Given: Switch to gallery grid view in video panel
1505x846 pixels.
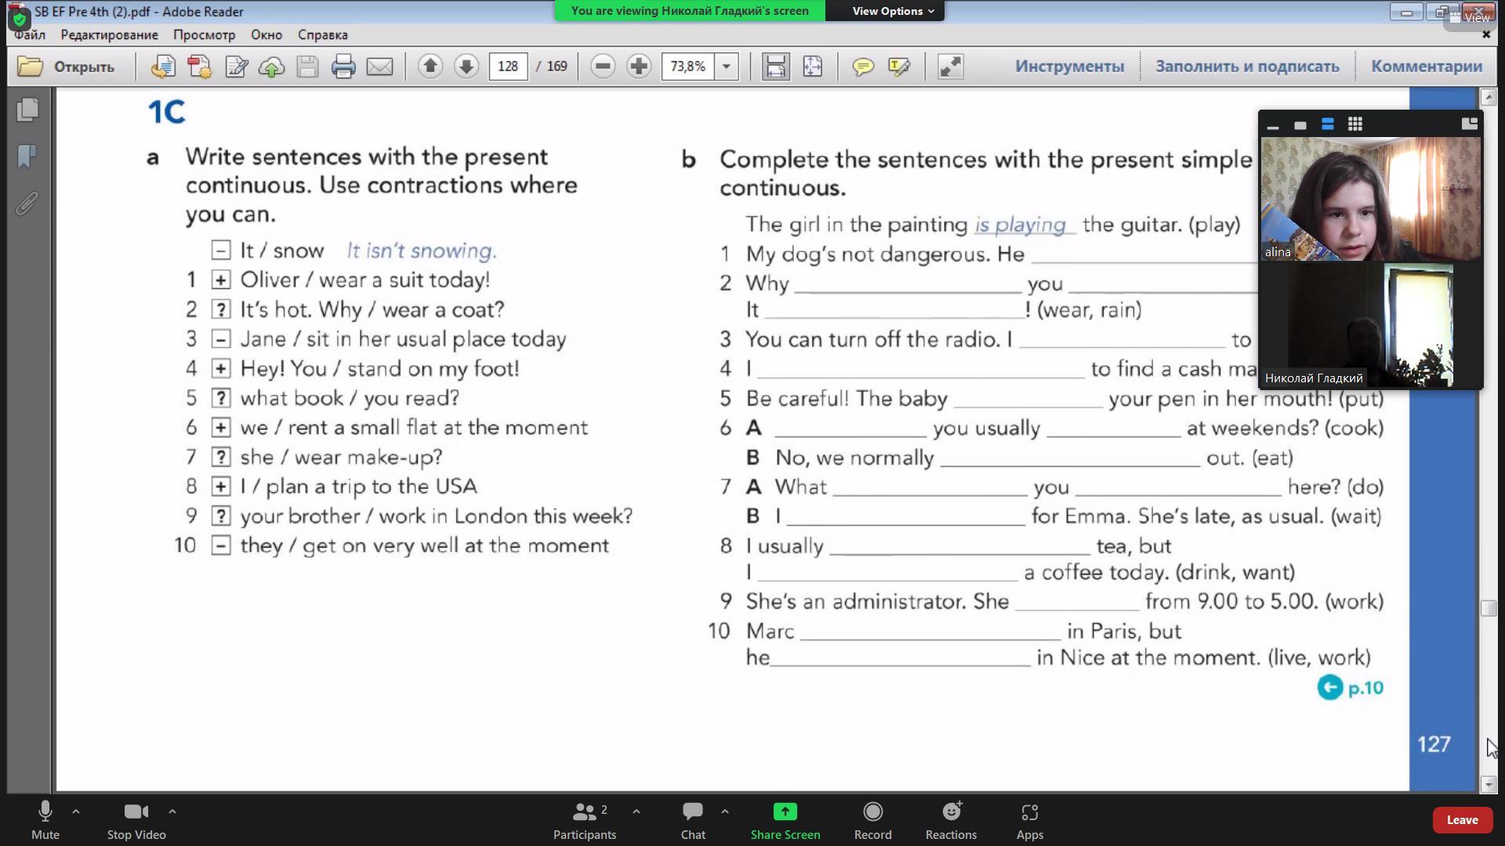Looking at the screenshot, I should coord(1354,125).
